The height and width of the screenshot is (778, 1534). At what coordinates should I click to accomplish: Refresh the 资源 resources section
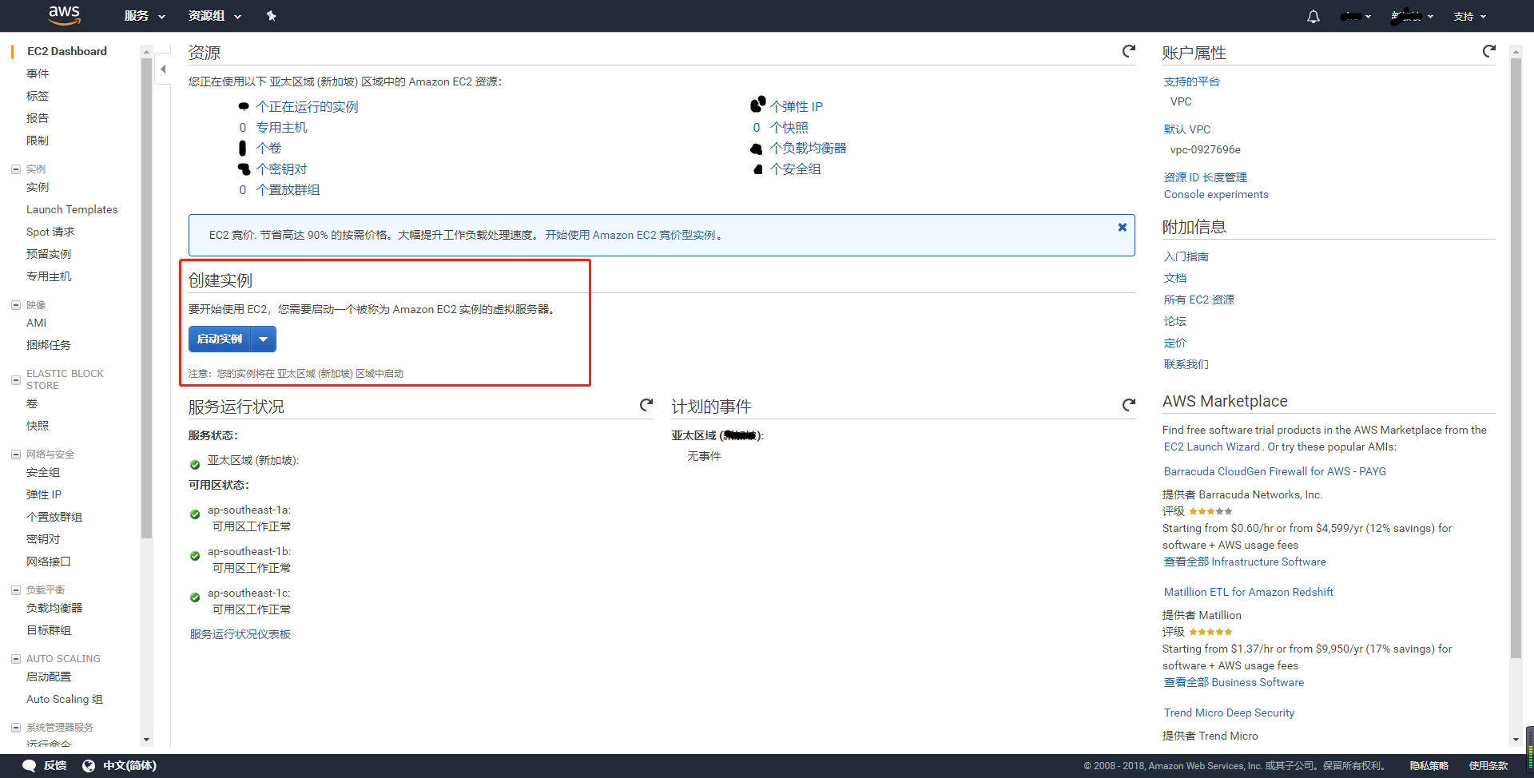1128,51
